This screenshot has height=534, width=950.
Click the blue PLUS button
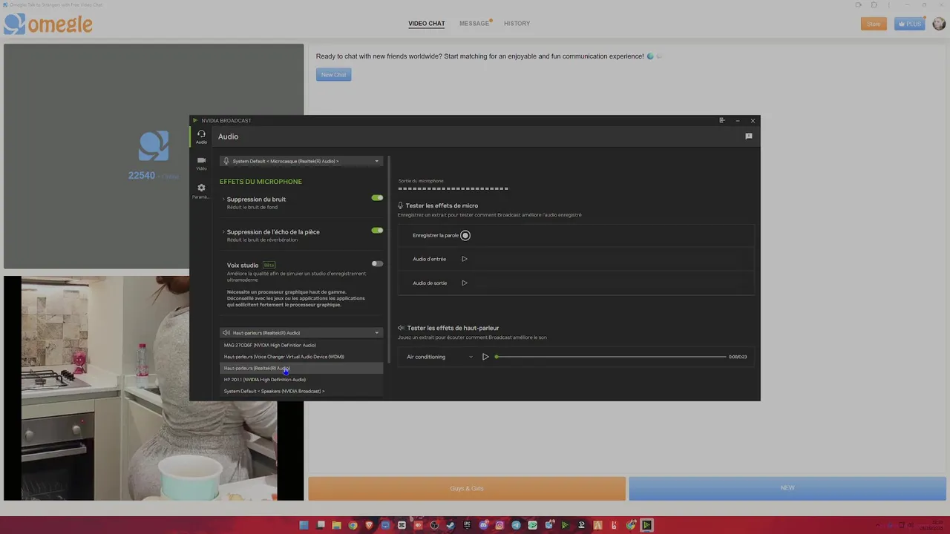tap(910, 24)
